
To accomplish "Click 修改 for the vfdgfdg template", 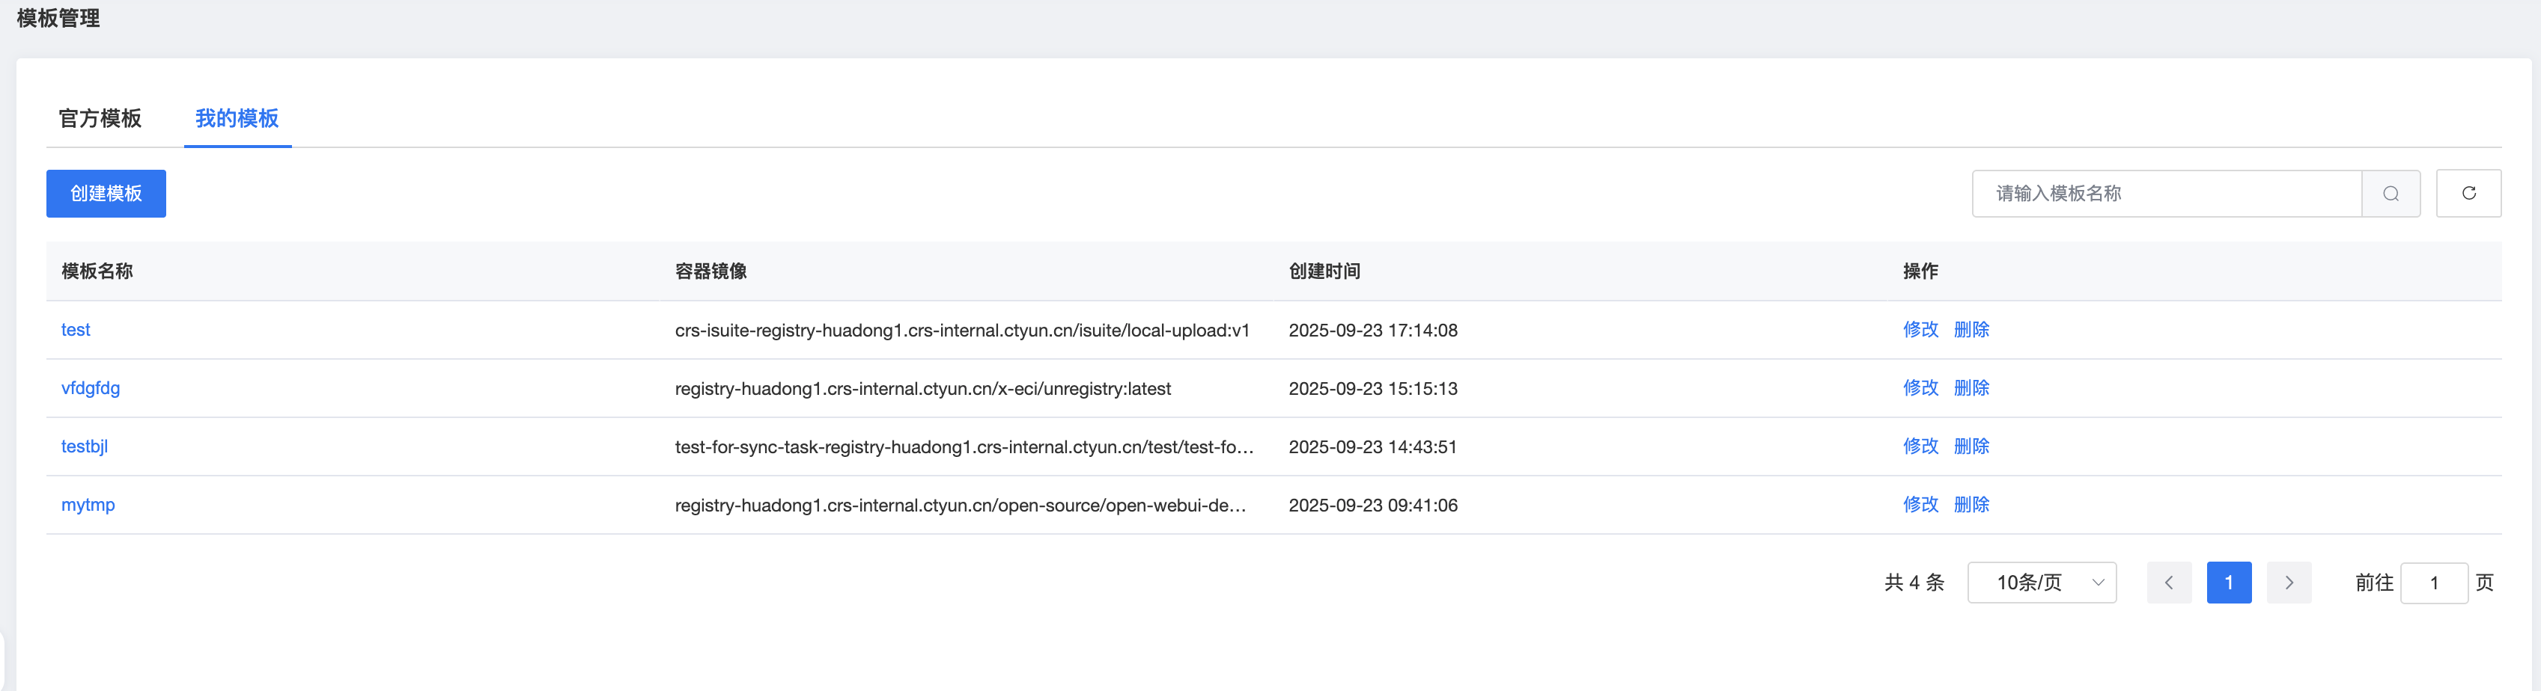I will [x=1920, y=388].
